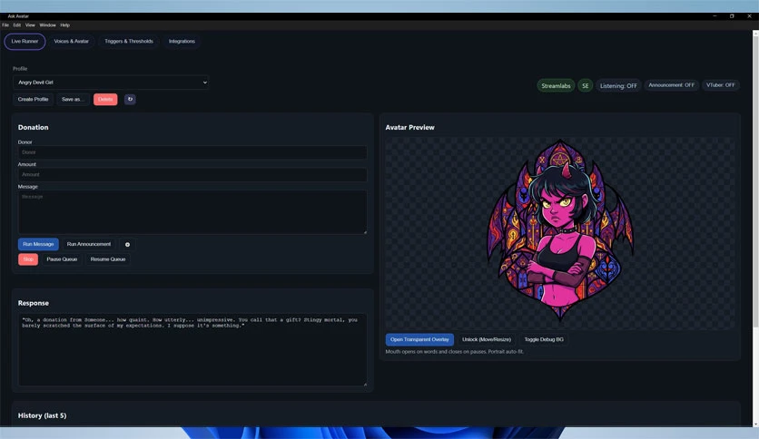Screen dimensions: 759x439
Task: Toggle the SE status pill
Action: pyautogui.click(x=586, y=85)
